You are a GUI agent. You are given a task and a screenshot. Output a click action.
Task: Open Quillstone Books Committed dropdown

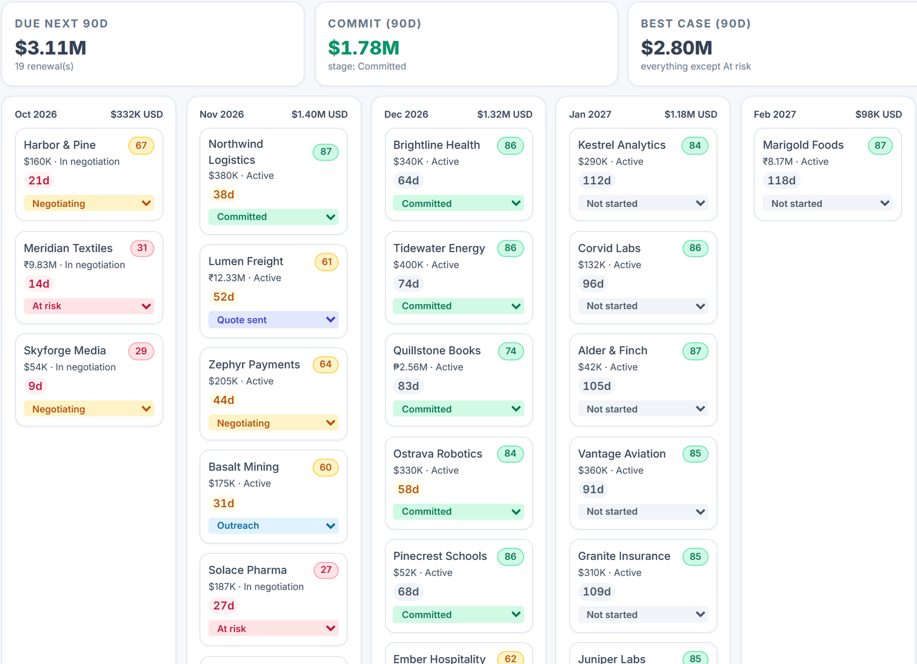point(458,409)
